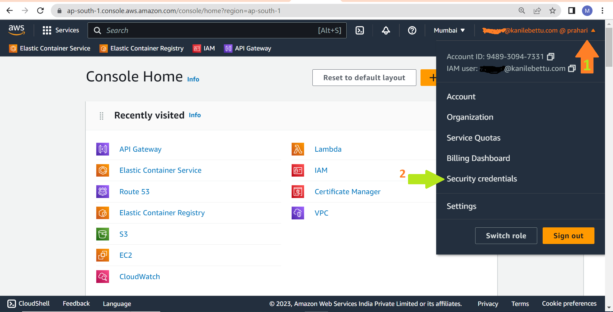
Task: Open Language settings in footer
Action: point(117,304)
